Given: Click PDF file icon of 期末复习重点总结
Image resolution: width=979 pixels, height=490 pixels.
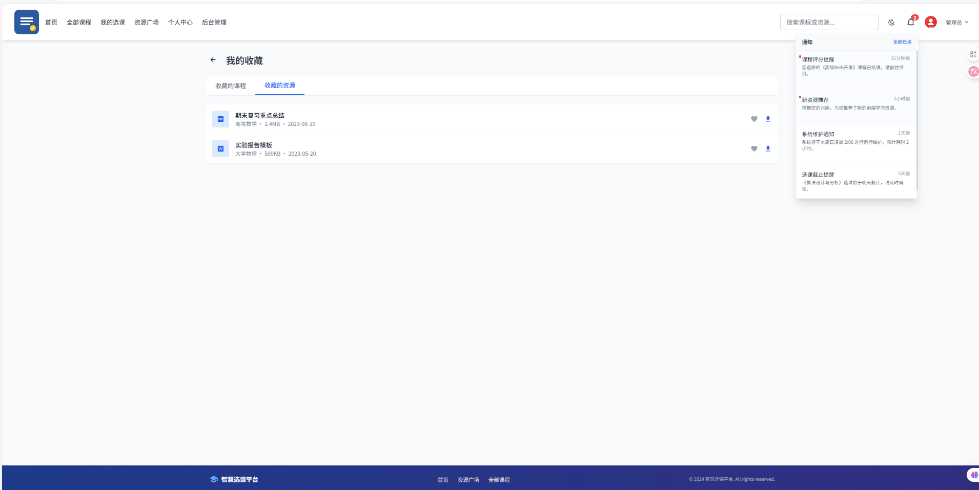Looking at the screenshot, I should coord(220,119).
